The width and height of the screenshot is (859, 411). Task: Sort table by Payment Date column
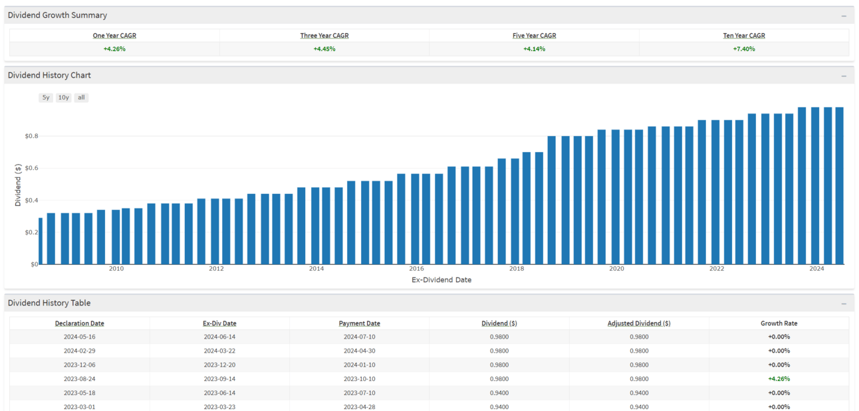pyautogui.click(x=360, y=323)
